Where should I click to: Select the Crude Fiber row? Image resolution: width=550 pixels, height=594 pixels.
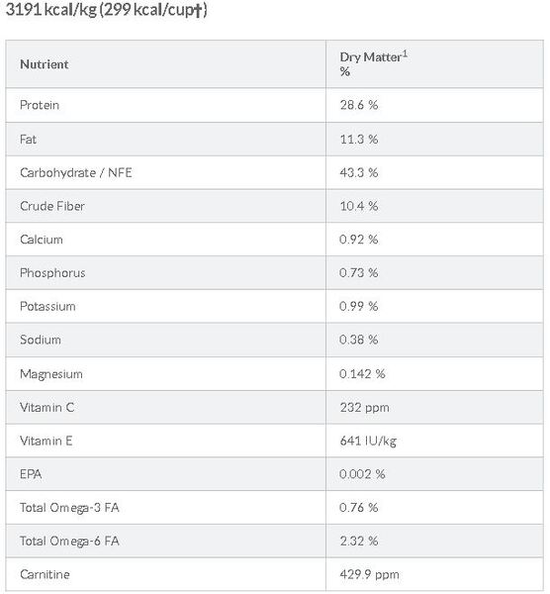coord(274,206)
